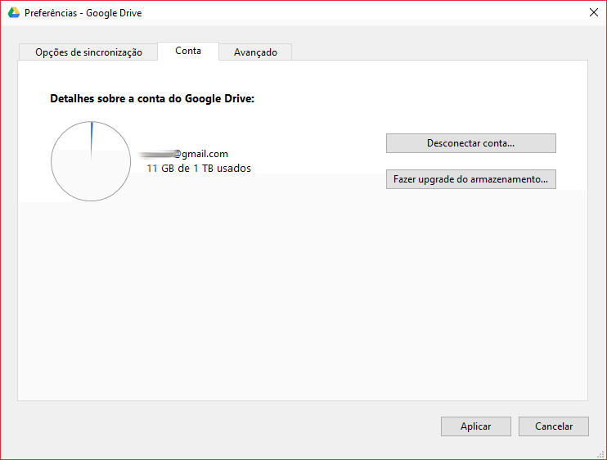The image size is (607, 460).
Task: Click the Google Drive logo in title bar
Action: coord(14,13)
